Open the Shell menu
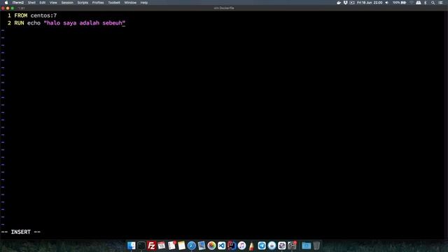448x252 pixels. [31, 3]
